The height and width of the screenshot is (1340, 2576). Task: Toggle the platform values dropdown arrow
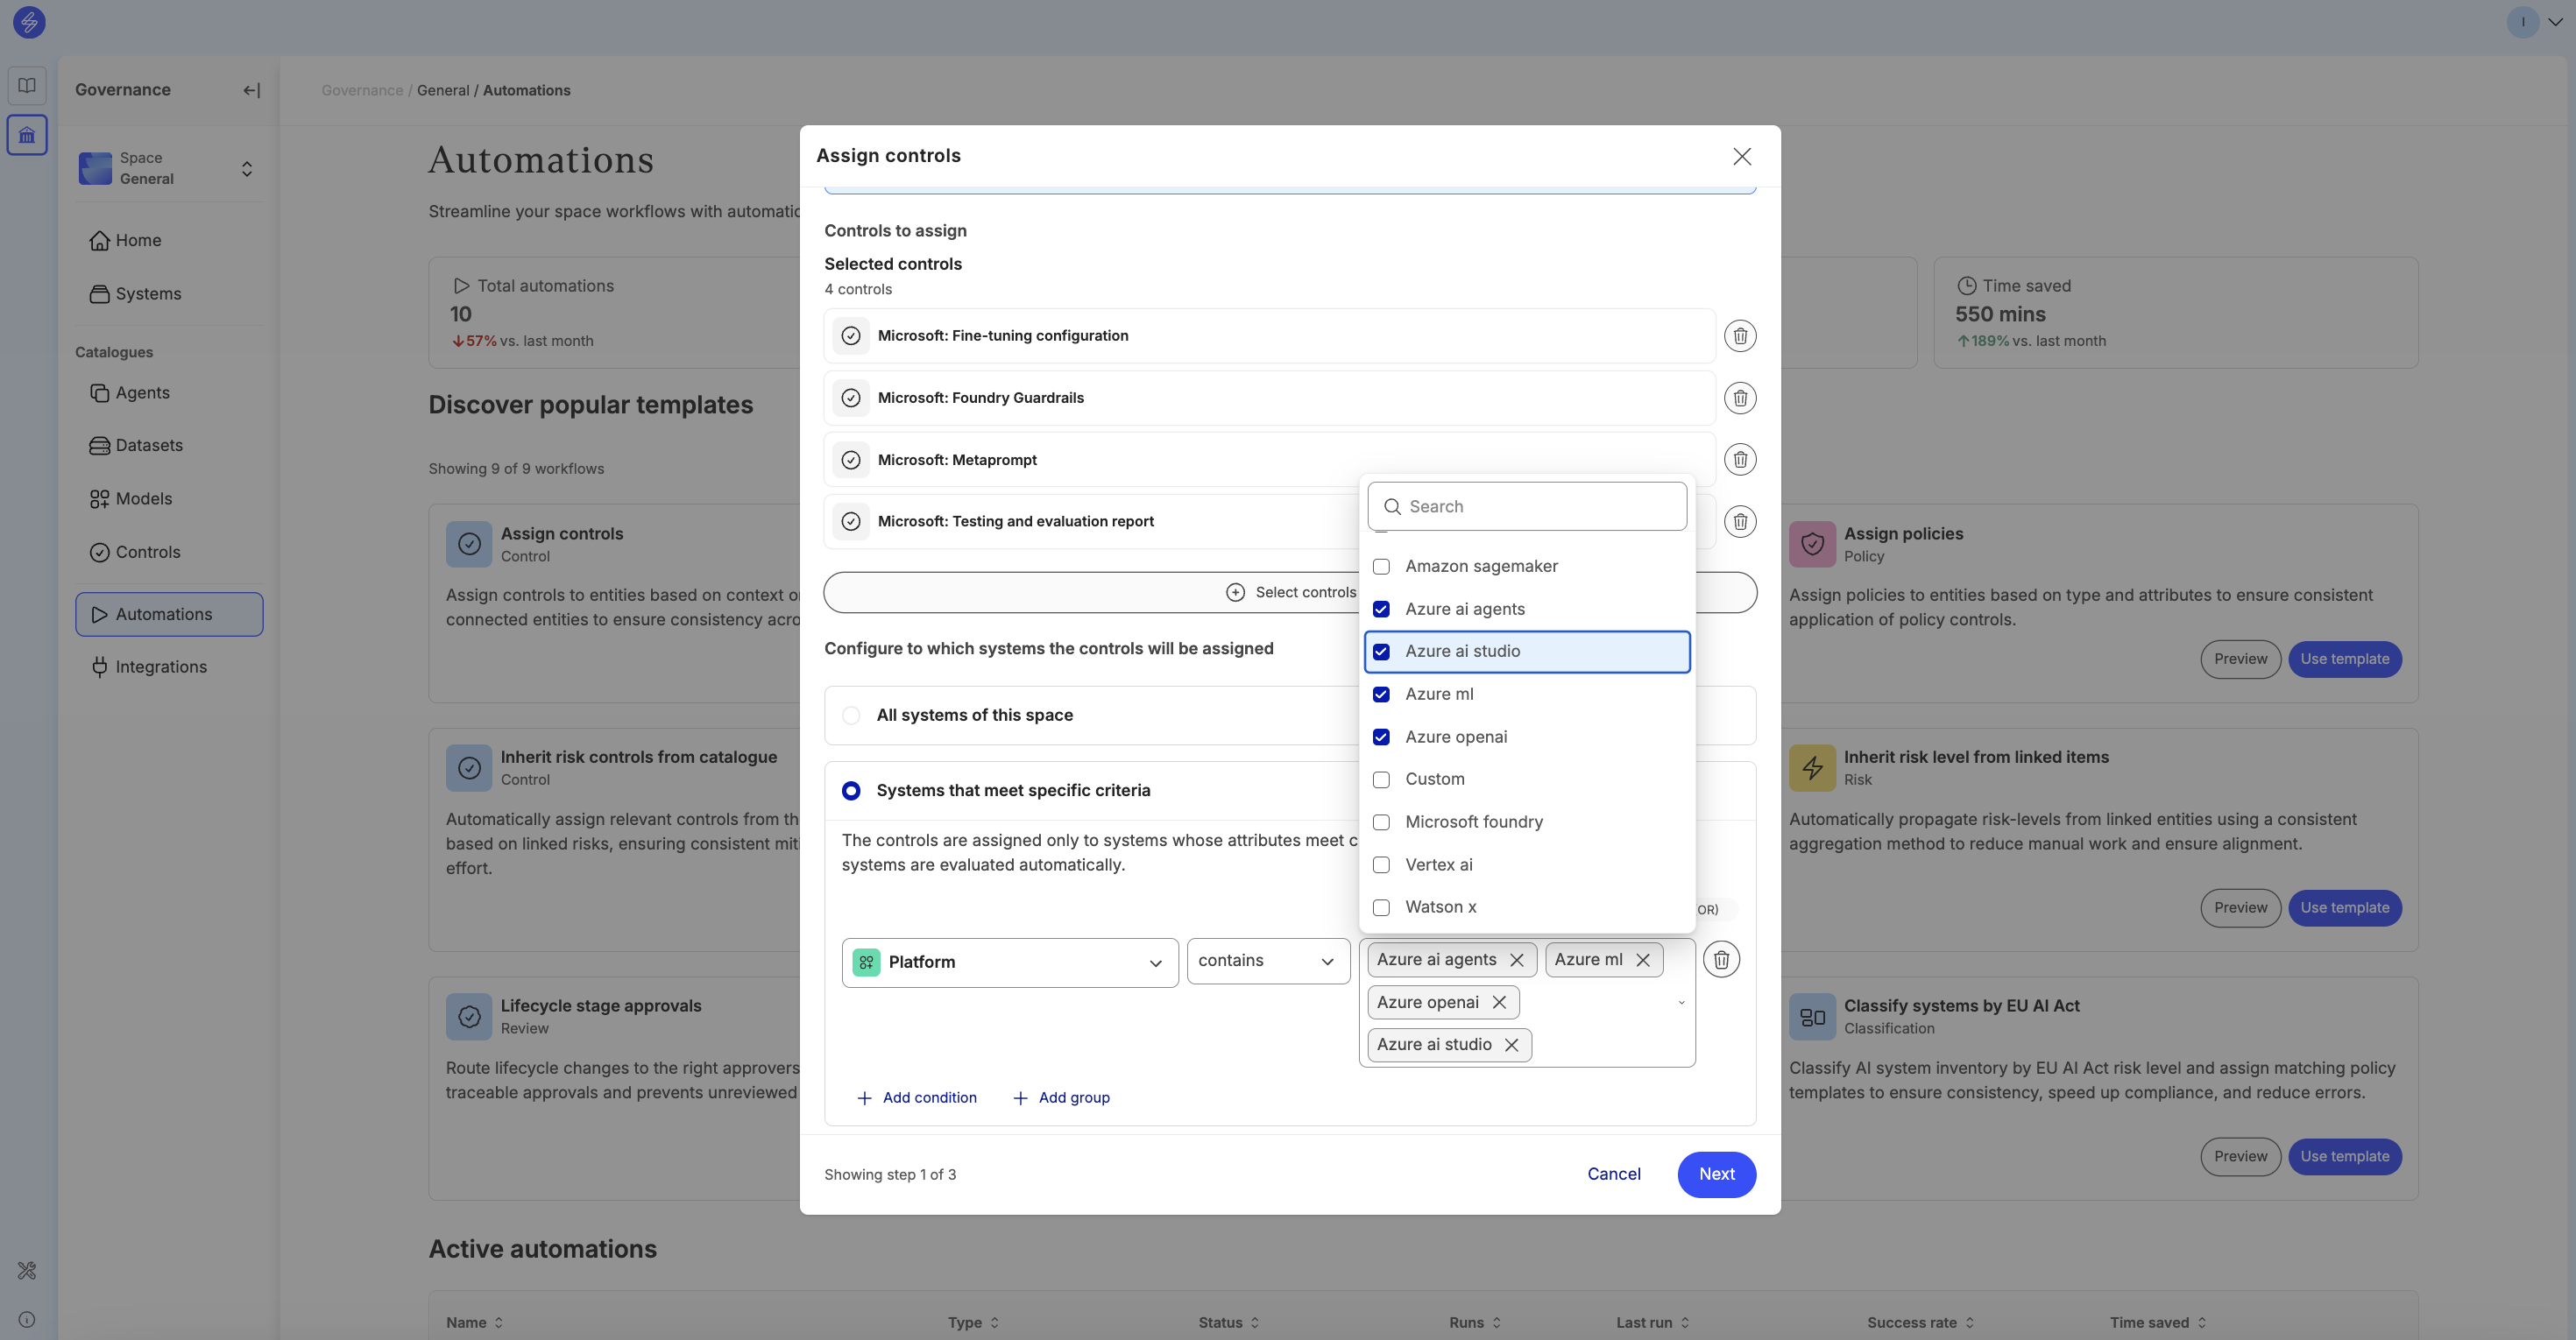tap(1681, 1004)
